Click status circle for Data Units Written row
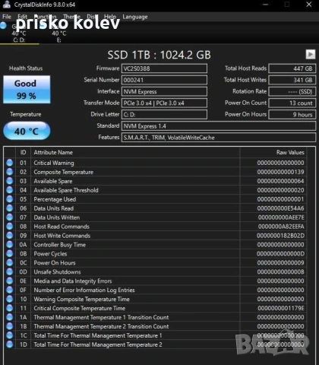Viewport: 319px width, 365px height. coord(10,217)
